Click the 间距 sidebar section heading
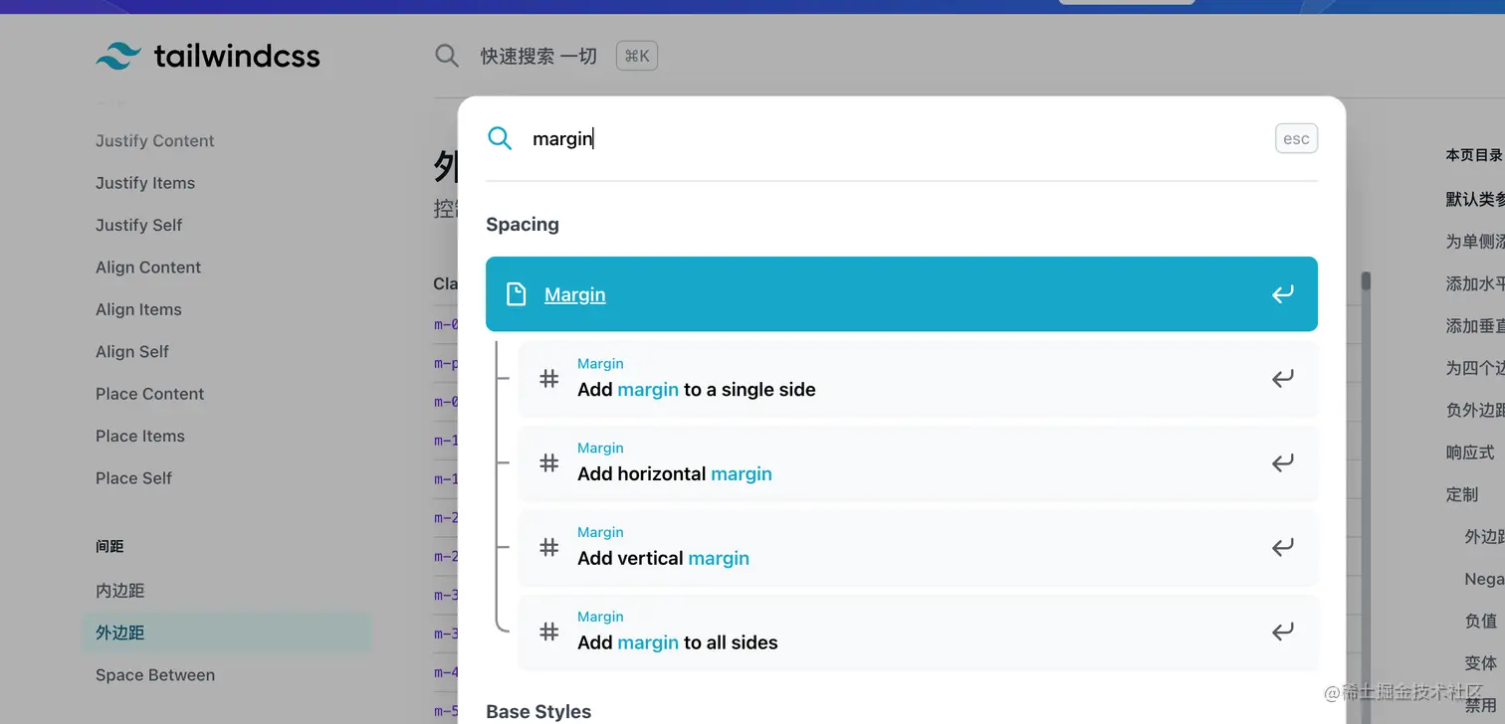The image size is (1505, 724). 109,546
